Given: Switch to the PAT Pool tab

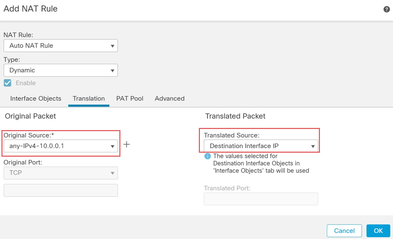Looking at the screenshot, I should tap(130, 99).
